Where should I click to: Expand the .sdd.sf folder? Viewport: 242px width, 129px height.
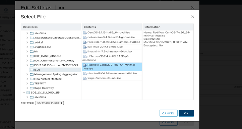click(27, 42)
